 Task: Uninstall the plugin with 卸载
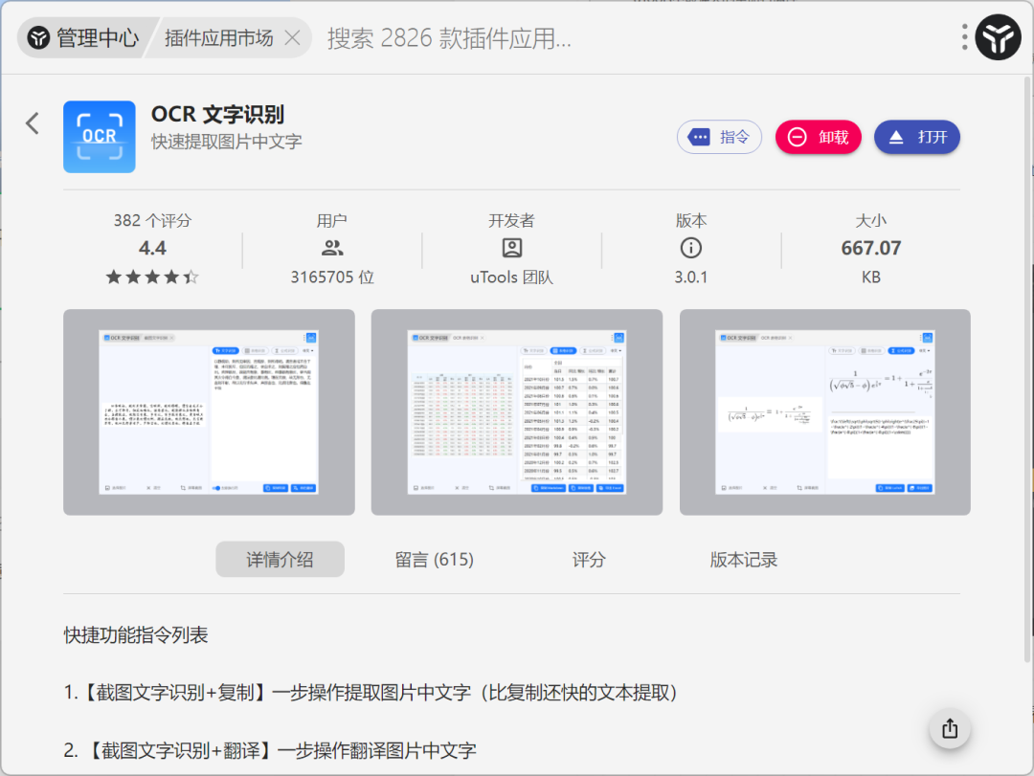coord(818,137)
